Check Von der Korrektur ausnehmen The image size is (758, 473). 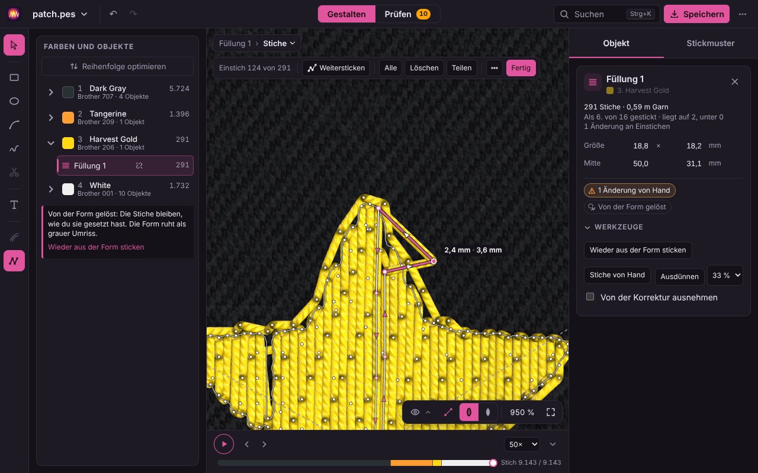(x=590, y=297)
